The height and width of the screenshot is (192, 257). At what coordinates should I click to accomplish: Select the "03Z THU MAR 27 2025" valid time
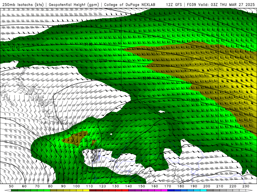click(x=233, y=4)
